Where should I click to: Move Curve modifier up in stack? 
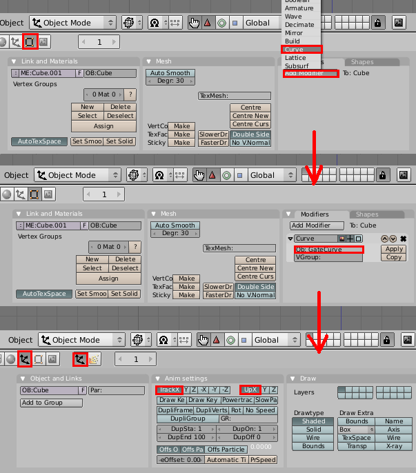pyautogui.click(x=384, y=239)
